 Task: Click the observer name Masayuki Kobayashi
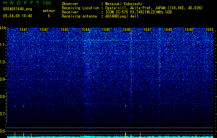pos(124,4)
